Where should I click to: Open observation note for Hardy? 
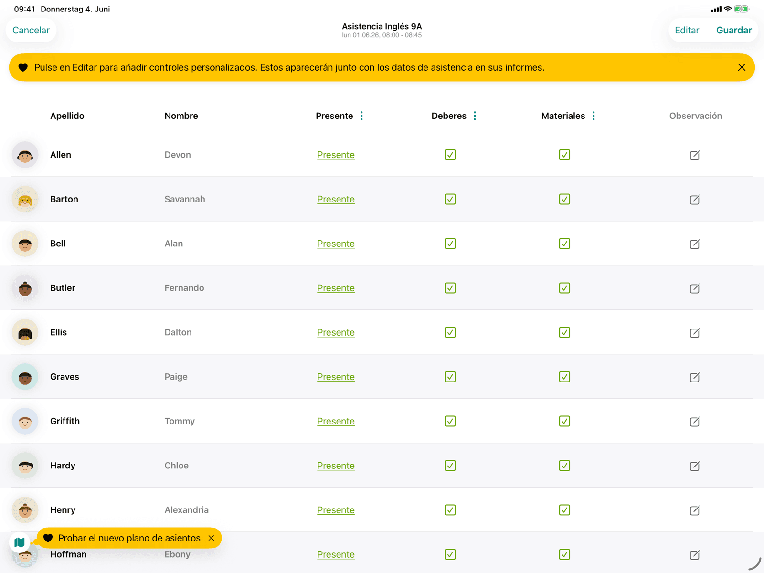coord(695,466)
